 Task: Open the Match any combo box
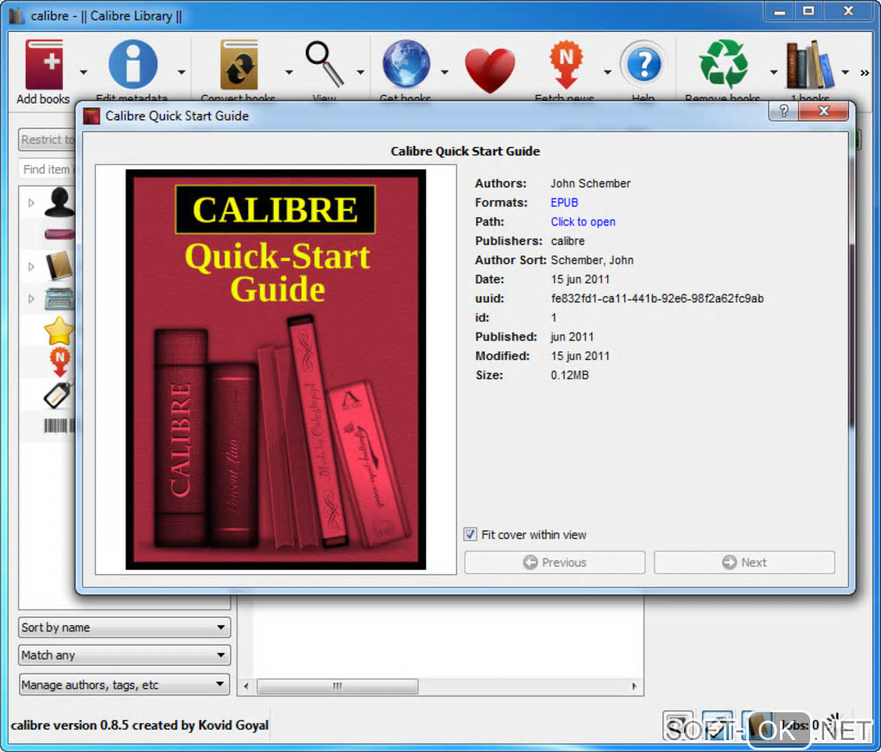pyautogui.click(x=124, y=654)
